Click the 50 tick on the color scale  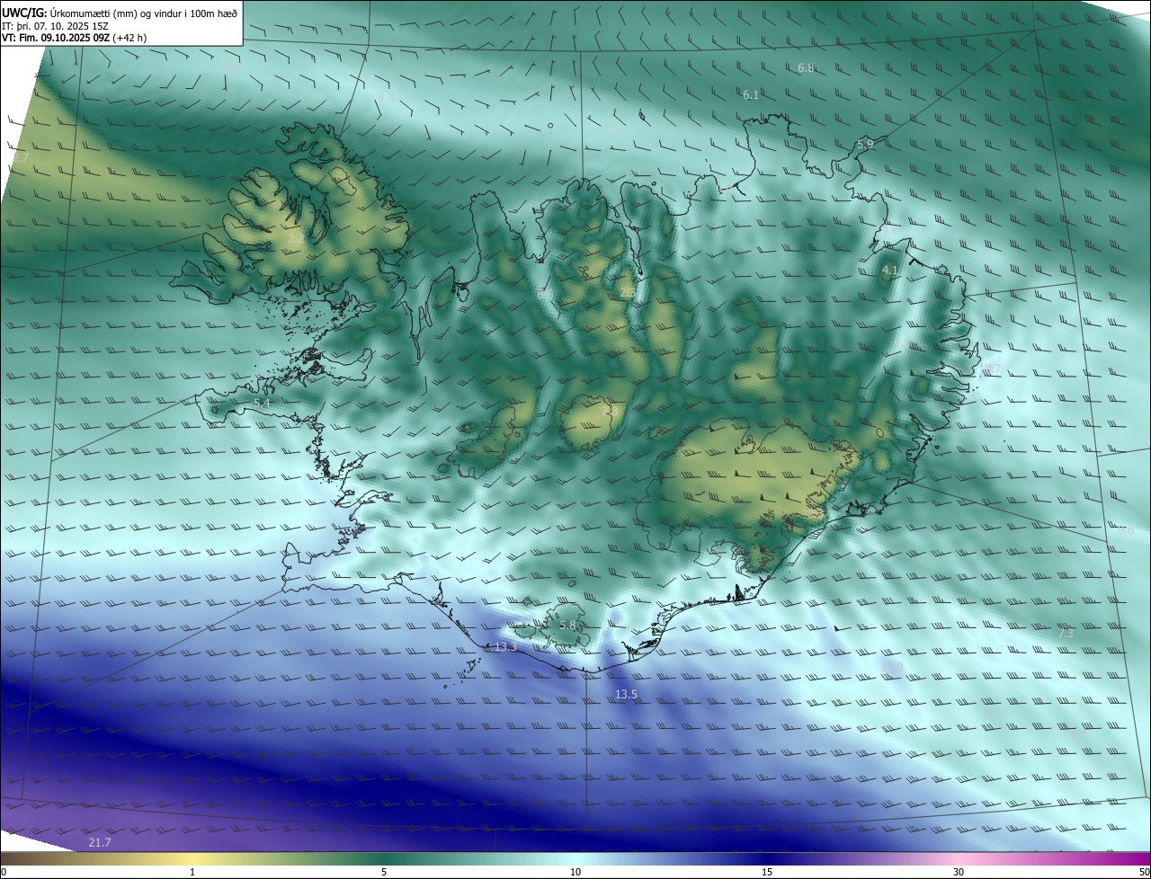click(x=1144, y=872)
